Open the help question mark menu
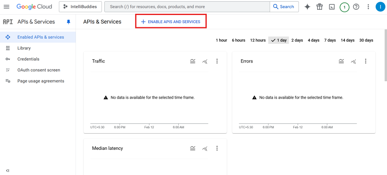Image resolution: width=387 pixels, height=175 pixels. 356,6
